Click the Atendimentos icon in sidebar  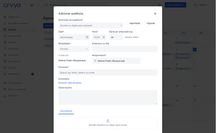click(5, 36)
